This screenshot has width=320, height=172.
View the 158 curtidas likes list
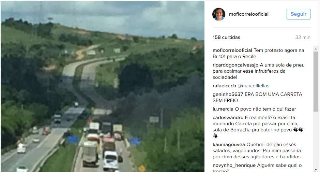[x=226, y=38]
